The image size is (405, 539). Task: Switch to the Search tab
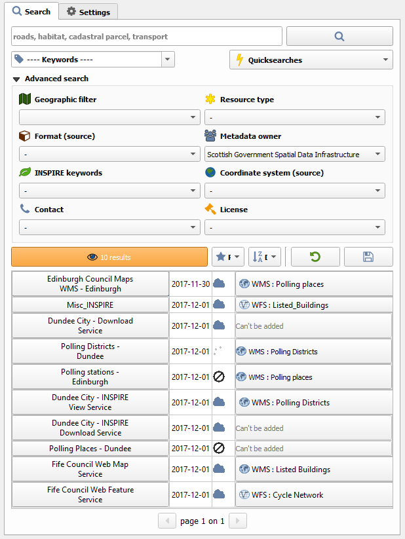(31, 11)
